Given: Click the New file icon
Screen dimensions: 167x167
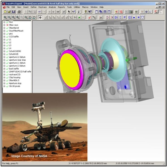Looking at the screenshot, I should point(4,12).
